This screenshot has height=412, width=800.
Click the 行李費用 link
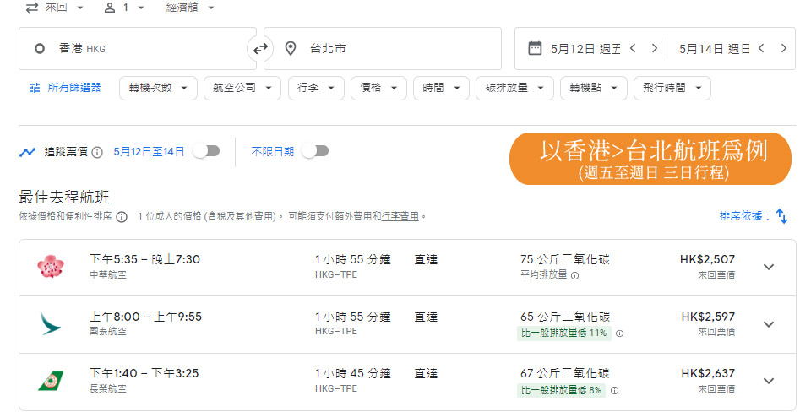pyautogui.click(x=400, y=216)
